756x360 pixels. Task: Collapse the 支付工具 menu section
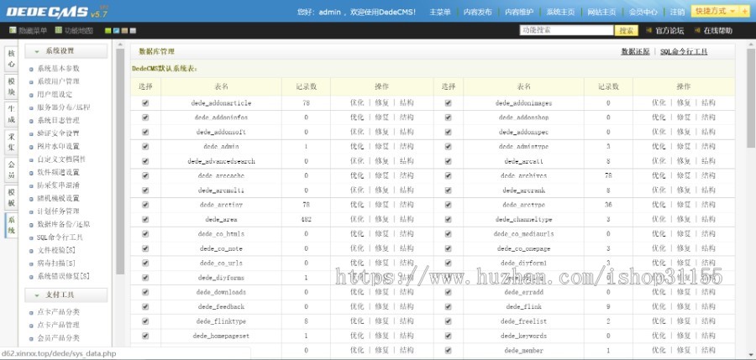point(66,295)
